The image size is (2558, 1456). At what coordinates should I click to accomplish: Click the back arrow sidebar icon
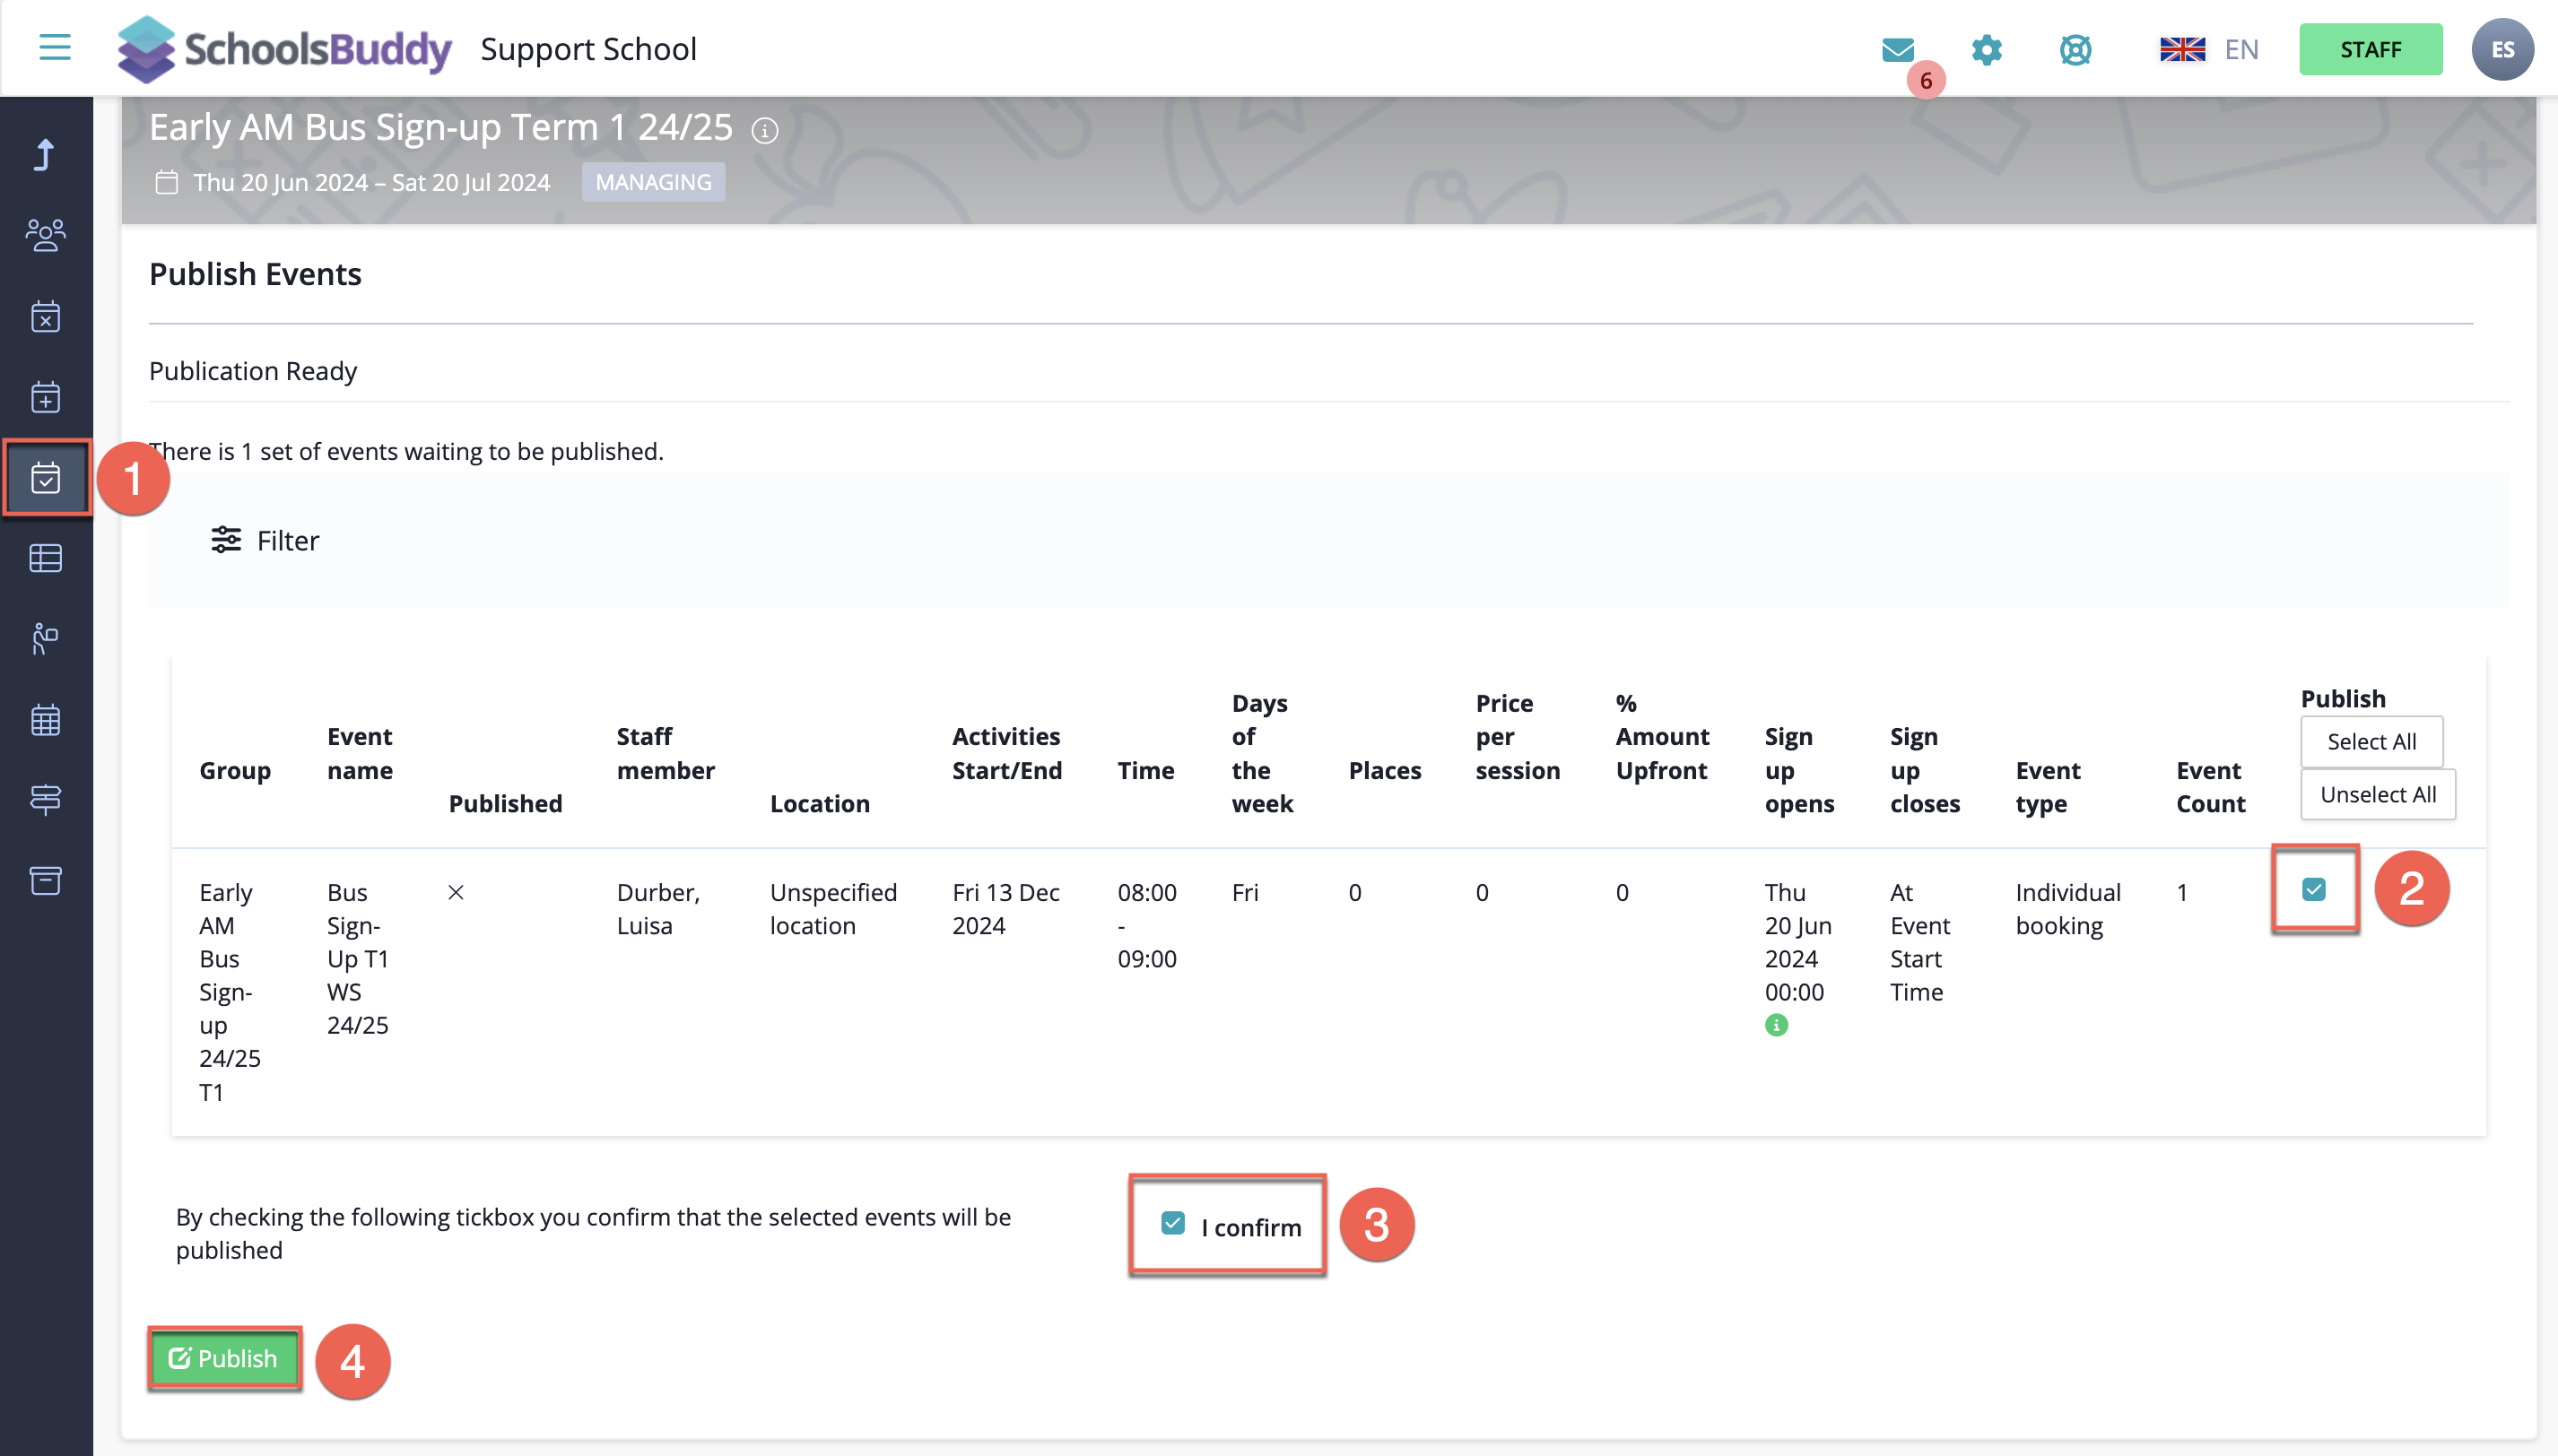click(45, 156)
